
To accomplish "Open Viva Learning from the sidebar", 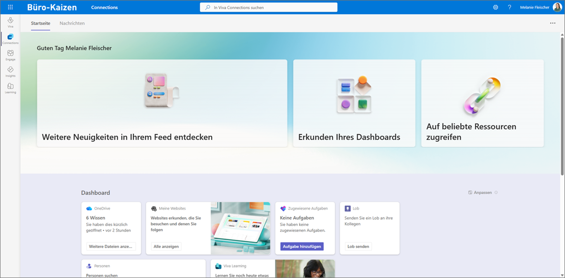I will pos(10,88).
